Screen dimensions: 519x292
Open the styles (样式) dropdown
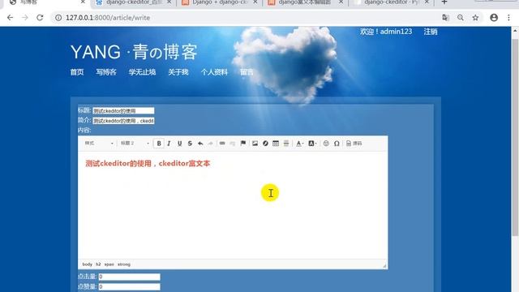point(99,144)
